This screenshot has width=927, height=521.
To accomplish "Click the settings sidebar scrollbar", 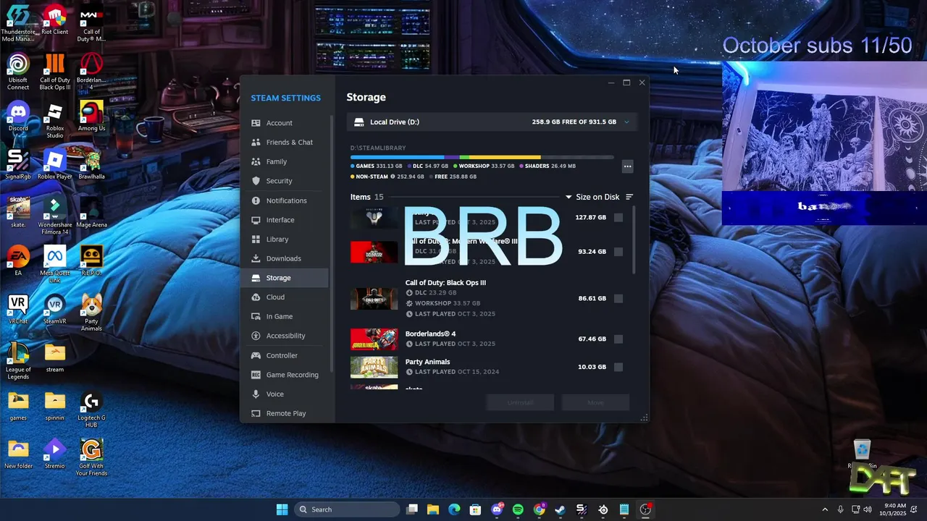I will coord(332,242).
